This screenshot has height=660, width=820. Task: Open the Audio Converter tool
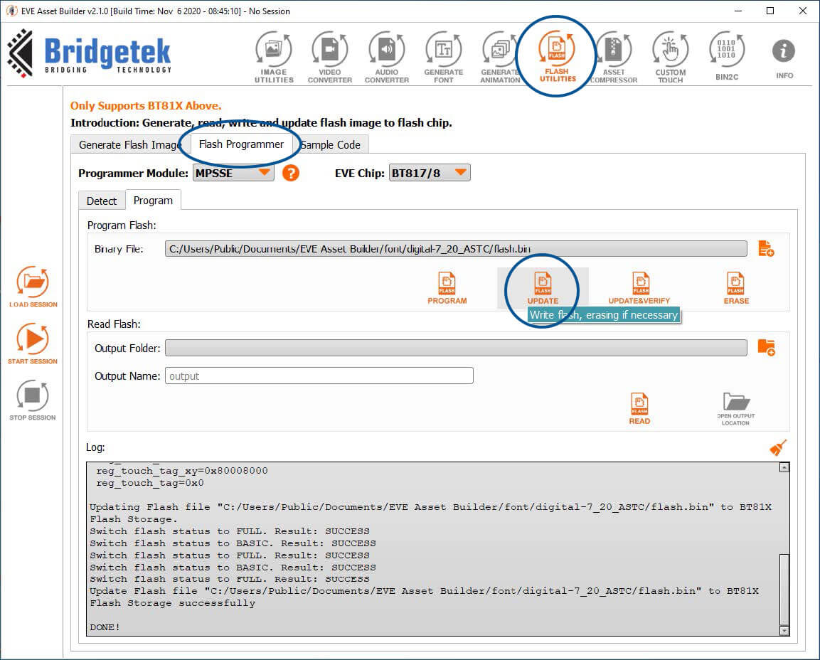[x=386, y=58]
